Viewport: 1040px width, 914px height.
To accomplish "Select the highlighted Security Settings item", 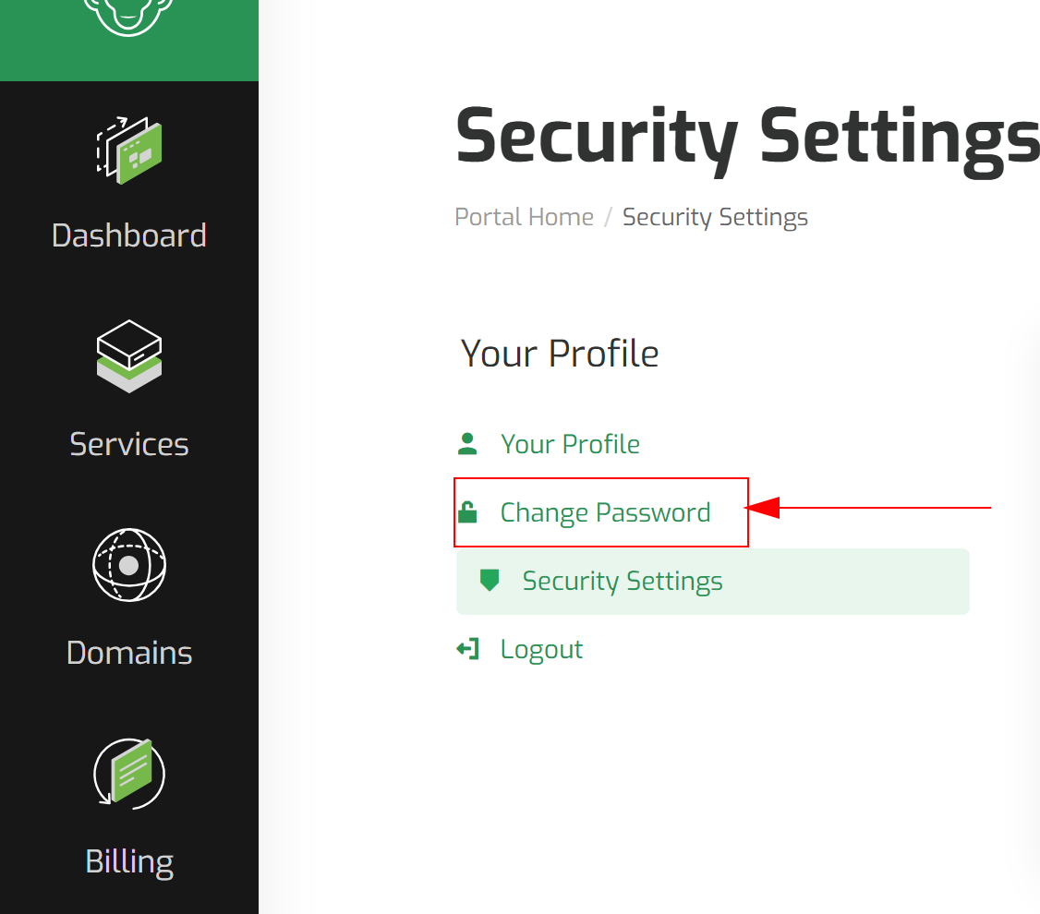I will click(x=713, y=582).
